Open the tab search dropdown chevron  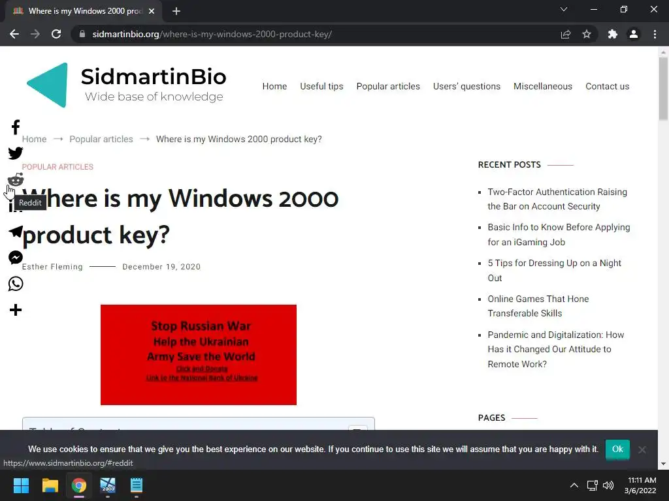pyautogui.click(x=564, y=9)
